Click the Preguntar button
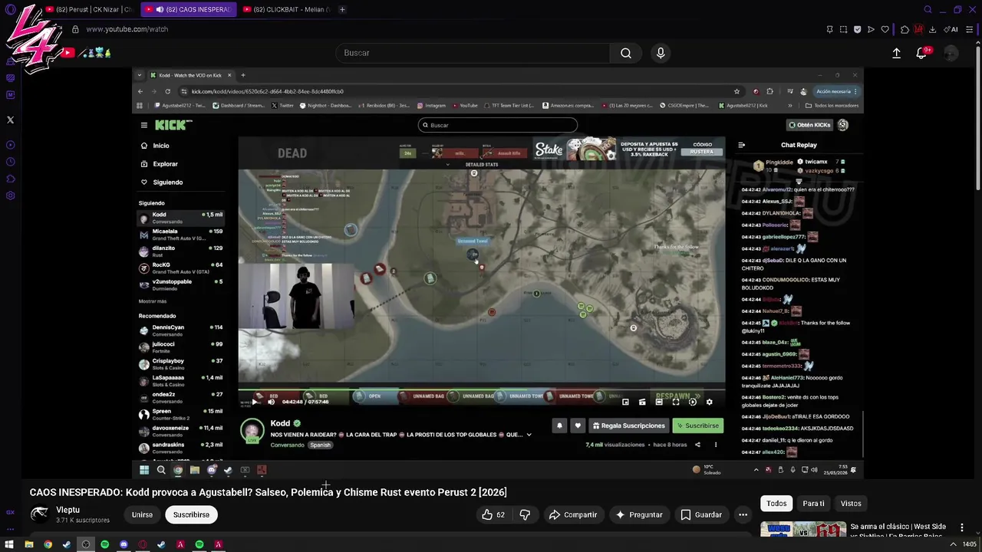This screenshot has height=552, width=982. (x=639, y=514)
